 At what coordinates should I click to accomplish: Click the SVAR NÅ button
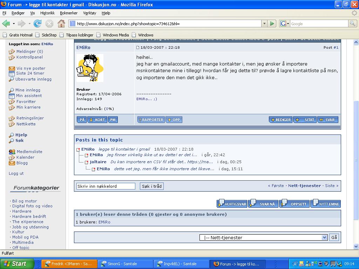[263, 204]
